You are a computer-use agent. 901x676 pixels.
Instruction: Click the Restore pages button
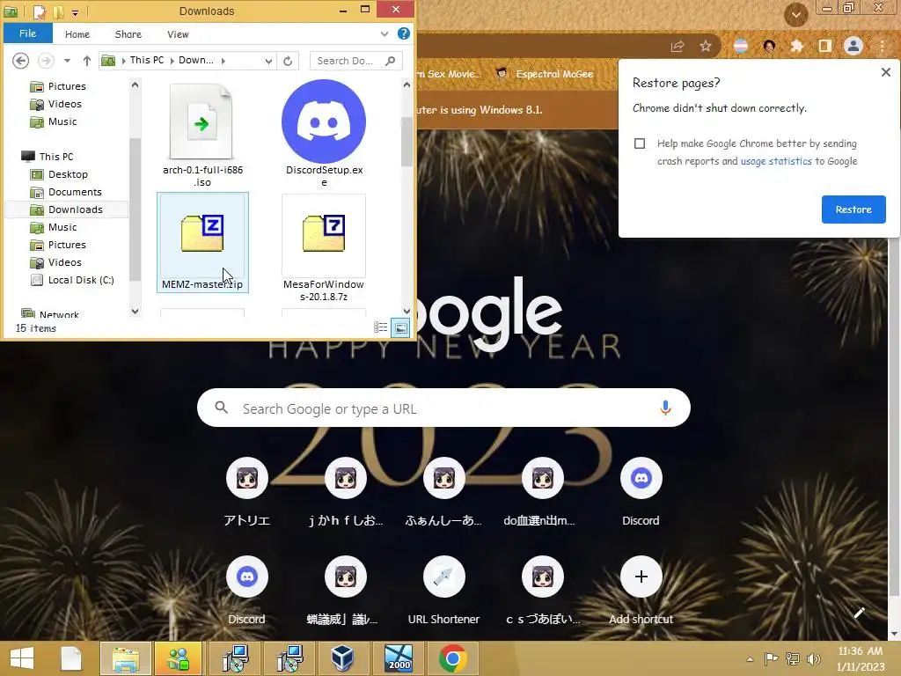tap(853, 209)
